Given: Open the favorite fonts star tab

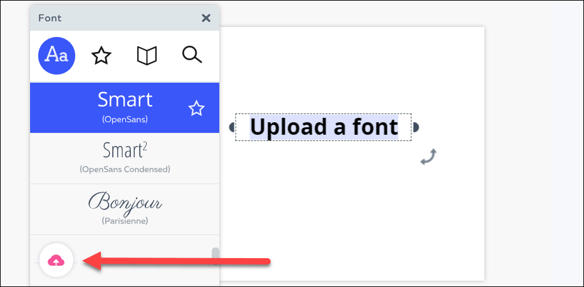Looking at the screenshot, I should (x=101, y=56).
